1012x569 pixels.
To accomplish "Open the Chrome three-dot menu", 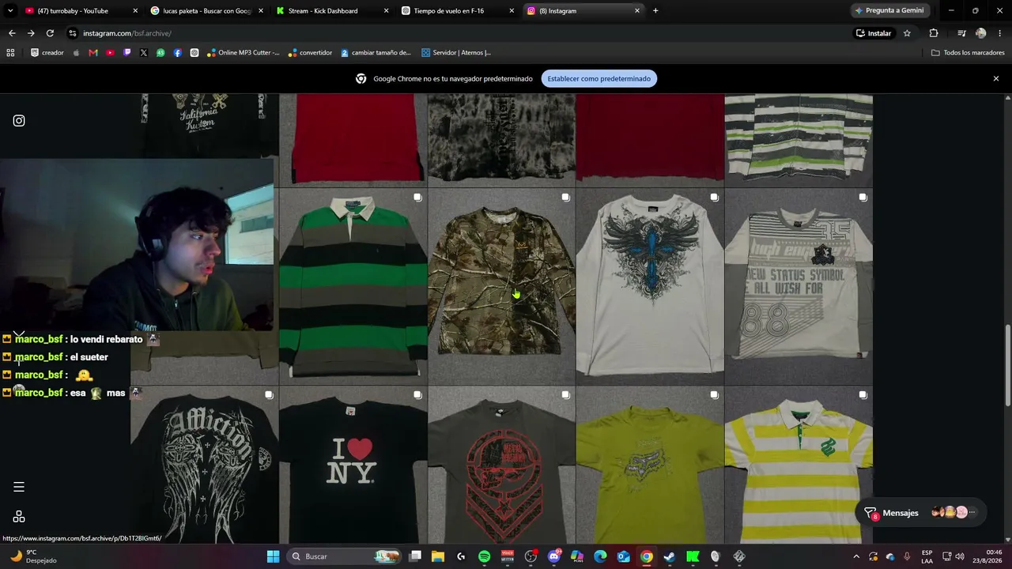I will [x=1000, y=33].
